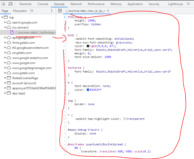
Task: Toggle the device toolbar icon
Action: [x=10, y=4]
